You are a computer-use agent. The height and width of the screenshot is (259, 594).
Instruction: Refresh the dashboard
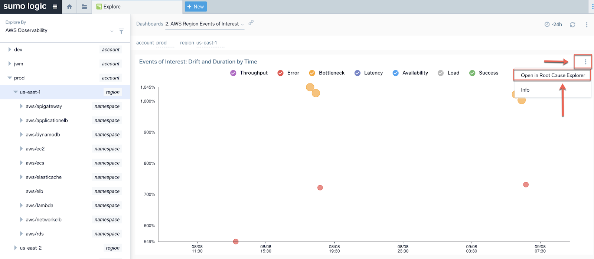coord(572,24)
